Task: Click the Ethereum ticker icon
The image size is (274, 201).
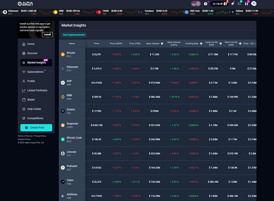Action: 5,12
